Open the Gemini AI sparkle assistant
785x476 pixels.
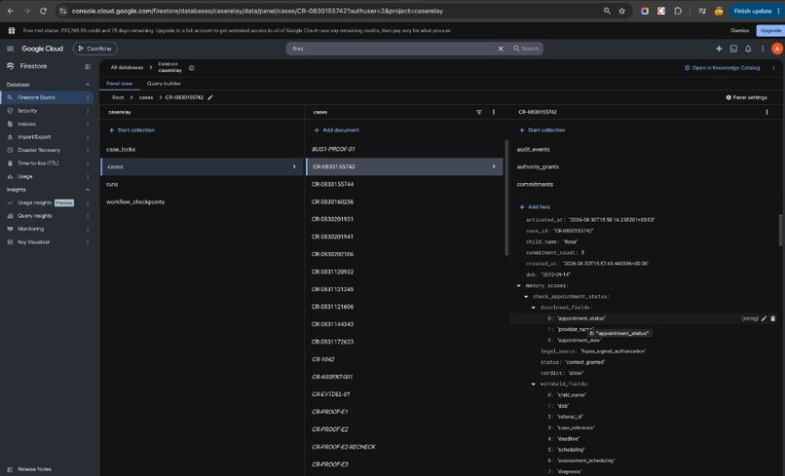pos(719,49)
